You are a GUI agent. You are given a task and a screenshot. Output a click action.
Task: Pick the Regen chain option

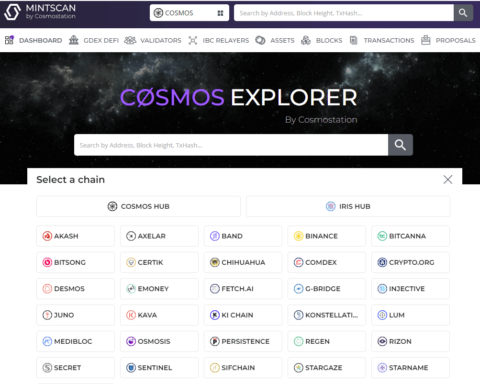tap(326, 341)
